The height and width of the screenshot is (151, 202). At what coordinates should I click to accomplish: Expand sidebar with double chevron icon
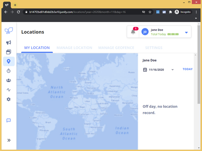click(x=9, y=140)
